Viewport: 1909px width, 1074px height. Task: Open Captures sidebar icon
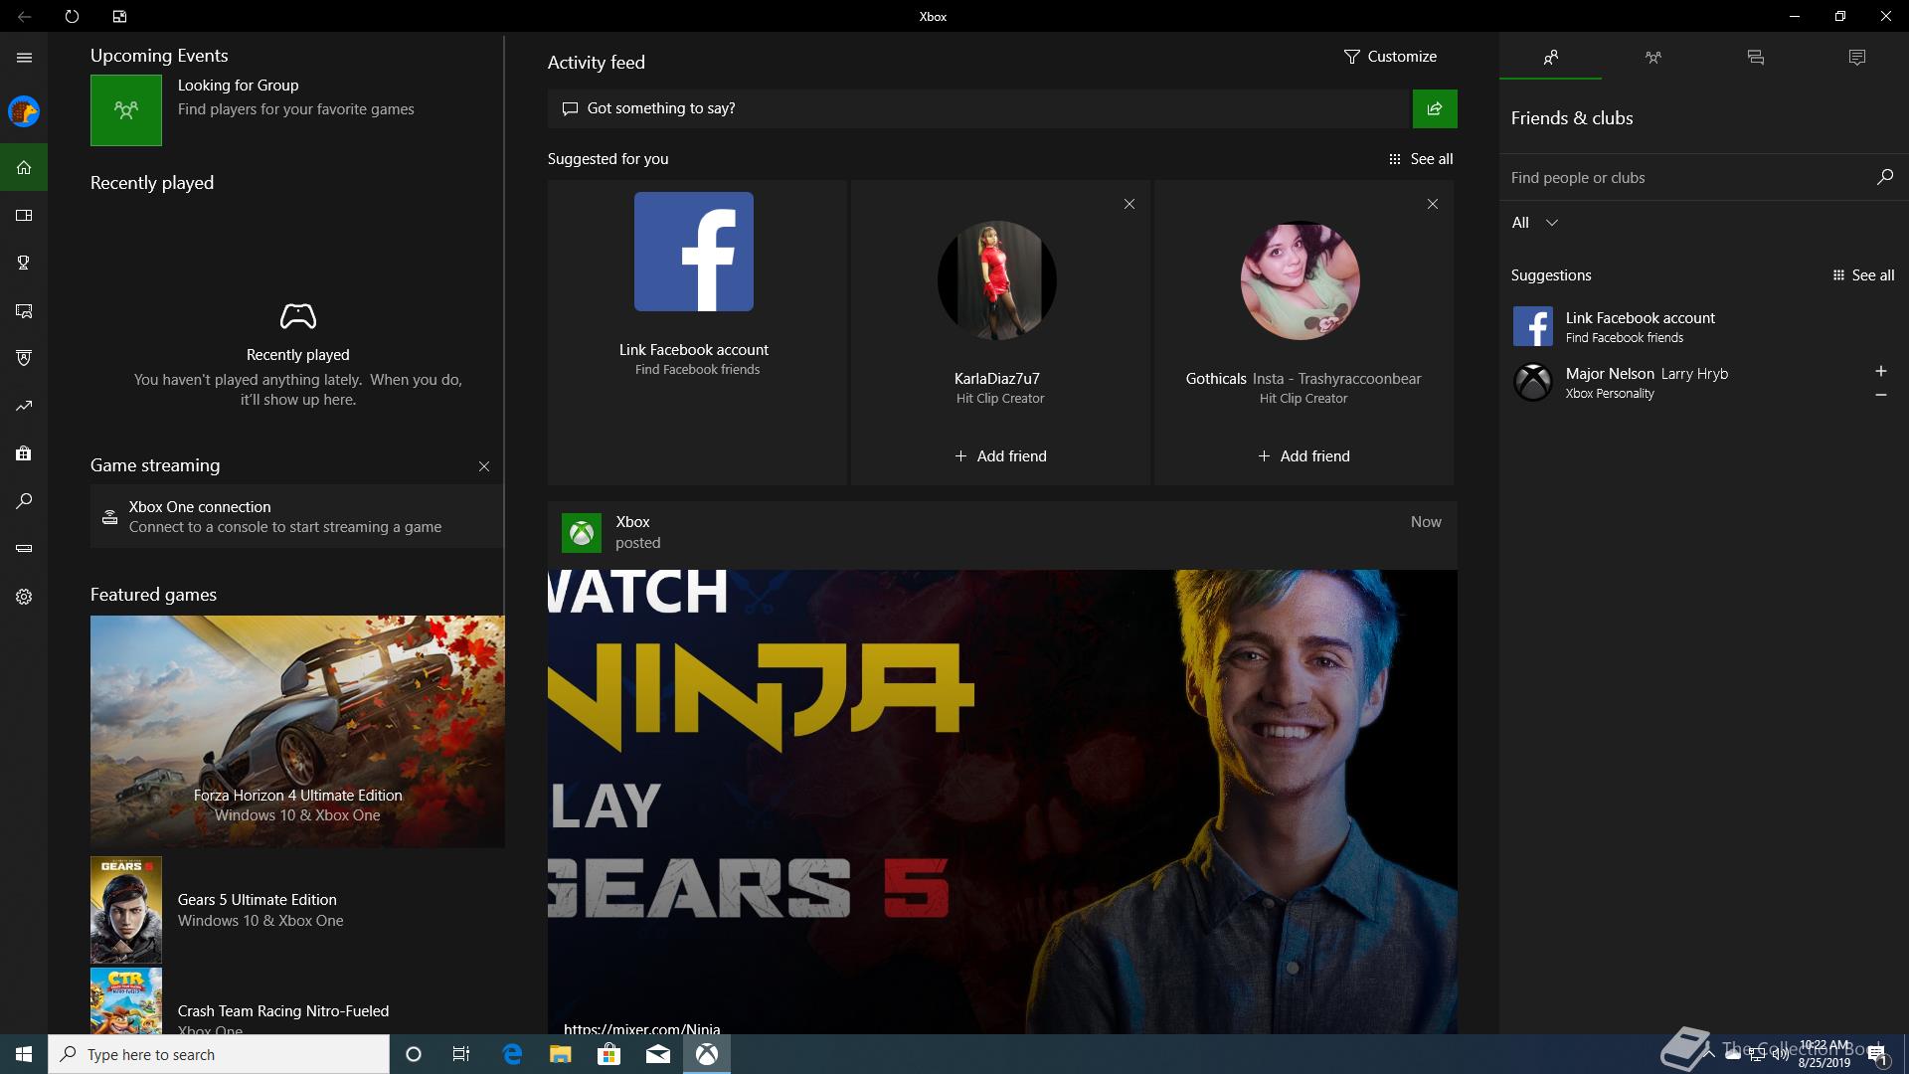click(24, 310)
